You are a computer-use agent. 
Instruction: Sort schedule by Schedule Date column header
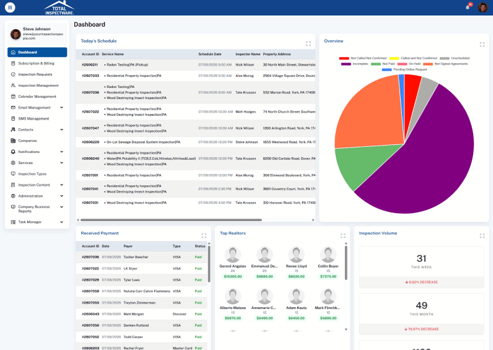210,54
